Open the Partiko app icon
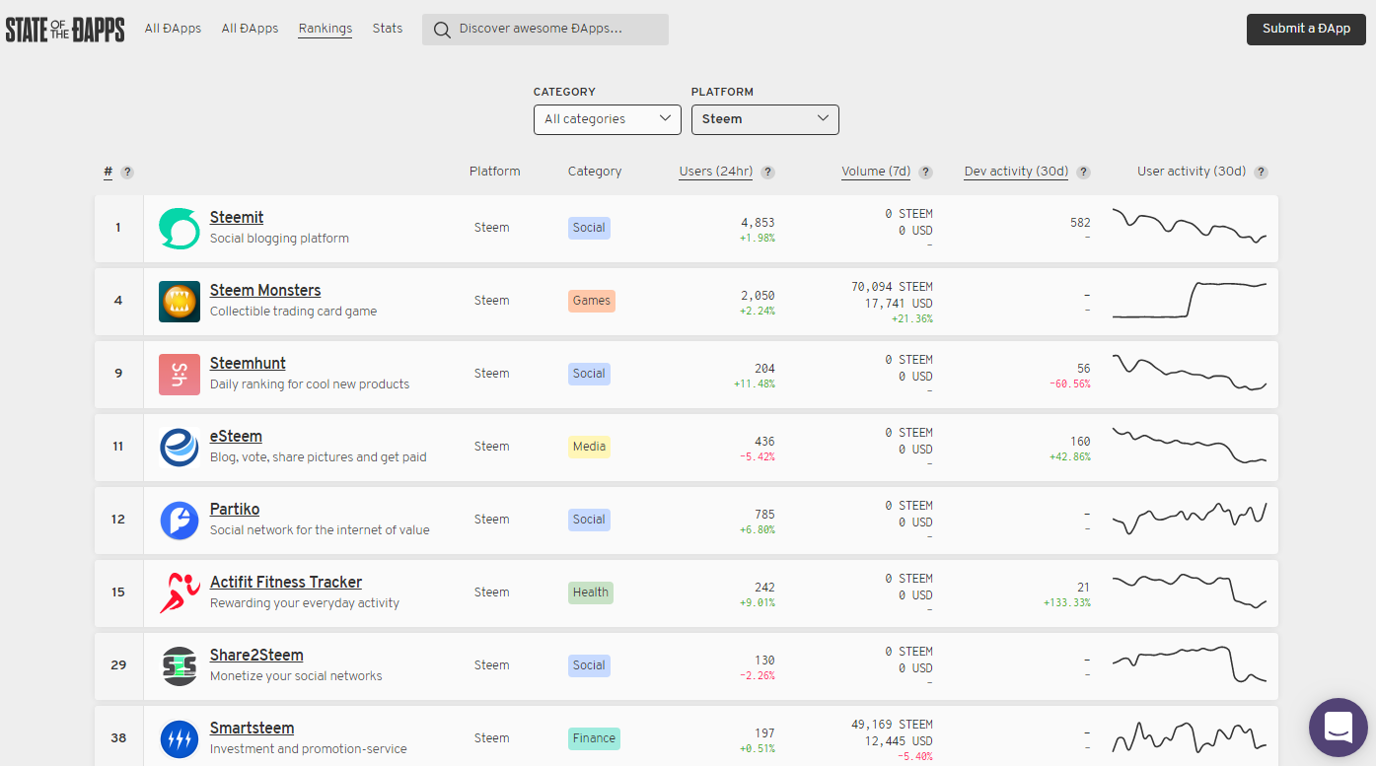This screenshot has width=1376, height=766. 180,521
